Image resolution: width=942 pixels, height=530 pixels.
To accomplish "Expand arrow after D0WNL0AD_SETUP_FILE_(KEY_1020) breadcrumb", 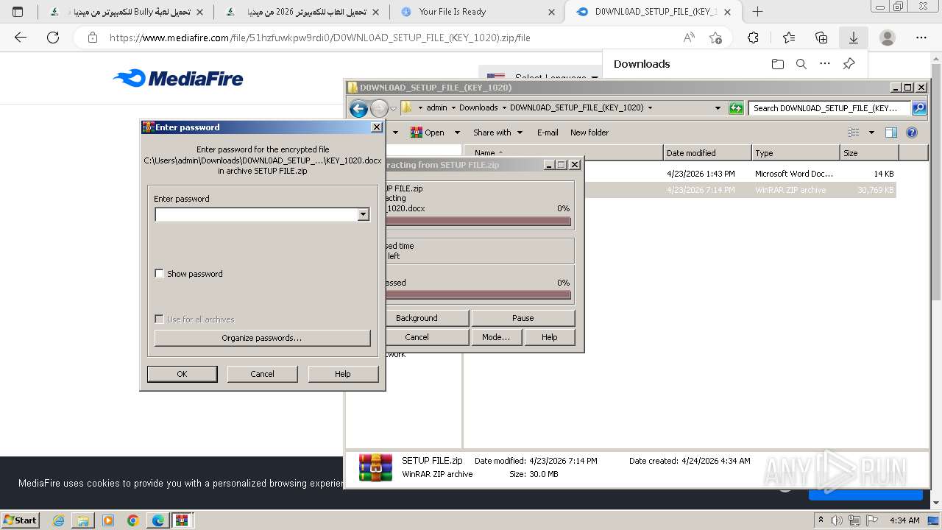I will (650, 107).
